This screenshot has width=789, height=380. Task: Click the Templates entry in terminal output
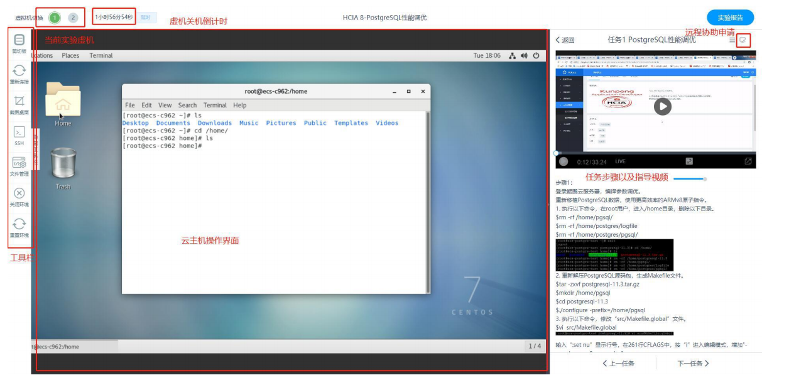(x=351, y=123)
